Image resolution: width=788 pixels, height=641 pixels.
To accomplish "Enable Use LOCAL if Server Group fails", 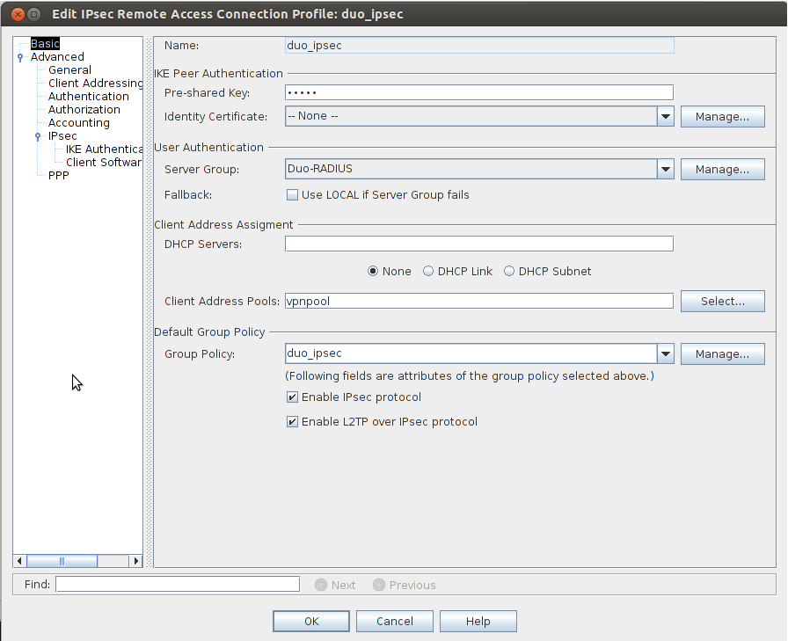I will point(291,194).
